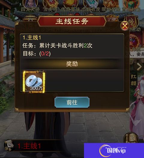Screen dimensions: 144x158
Task: Open the 首充礼包 gift pack icon
Action: click(x=131, y=5)
